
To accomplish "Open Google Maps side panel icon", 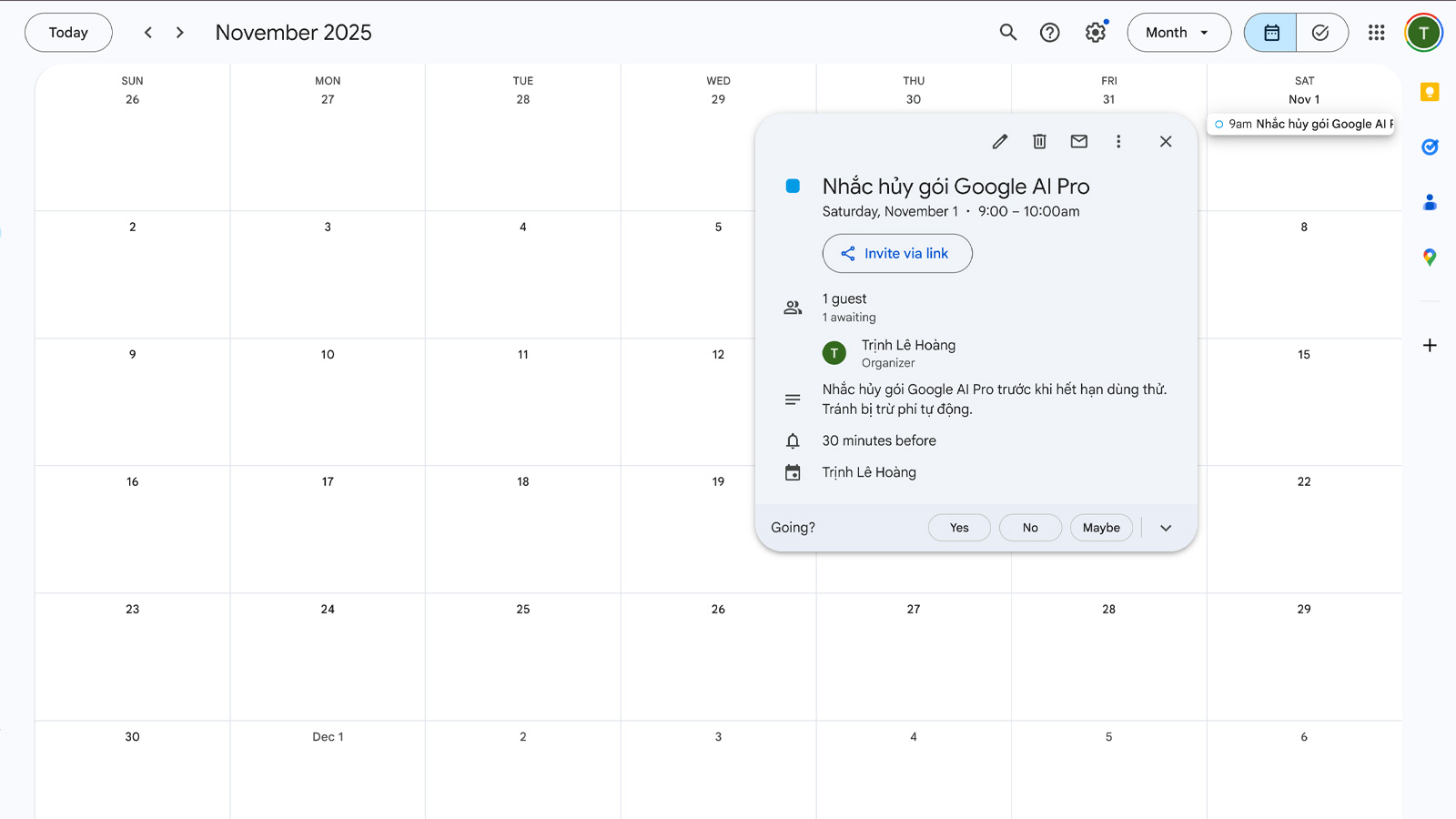I will click(1430, 258).
